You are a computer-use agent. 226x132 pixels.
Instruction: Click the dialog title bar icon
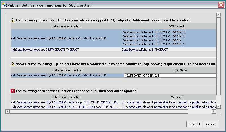(x=4, y=5)
